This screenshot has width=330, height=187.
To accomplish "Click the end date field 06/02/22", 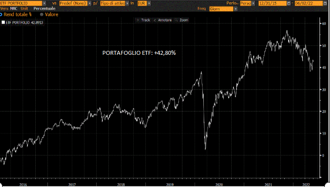I will 309,3.
